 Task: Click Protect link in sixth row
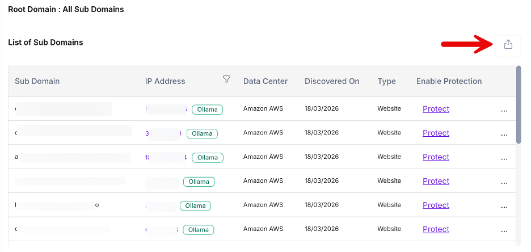(436, 229)
